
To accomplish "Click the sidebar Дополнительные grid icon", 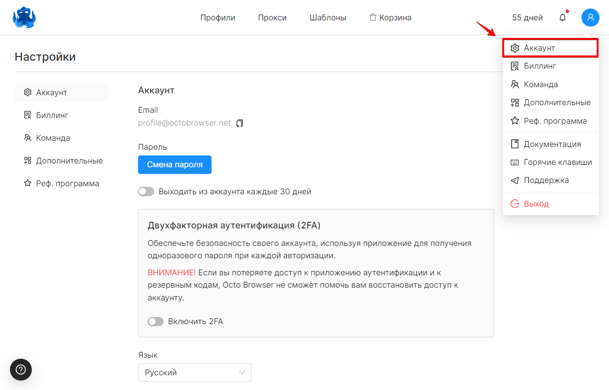I will pyautogui.click(x=28, y=161).
